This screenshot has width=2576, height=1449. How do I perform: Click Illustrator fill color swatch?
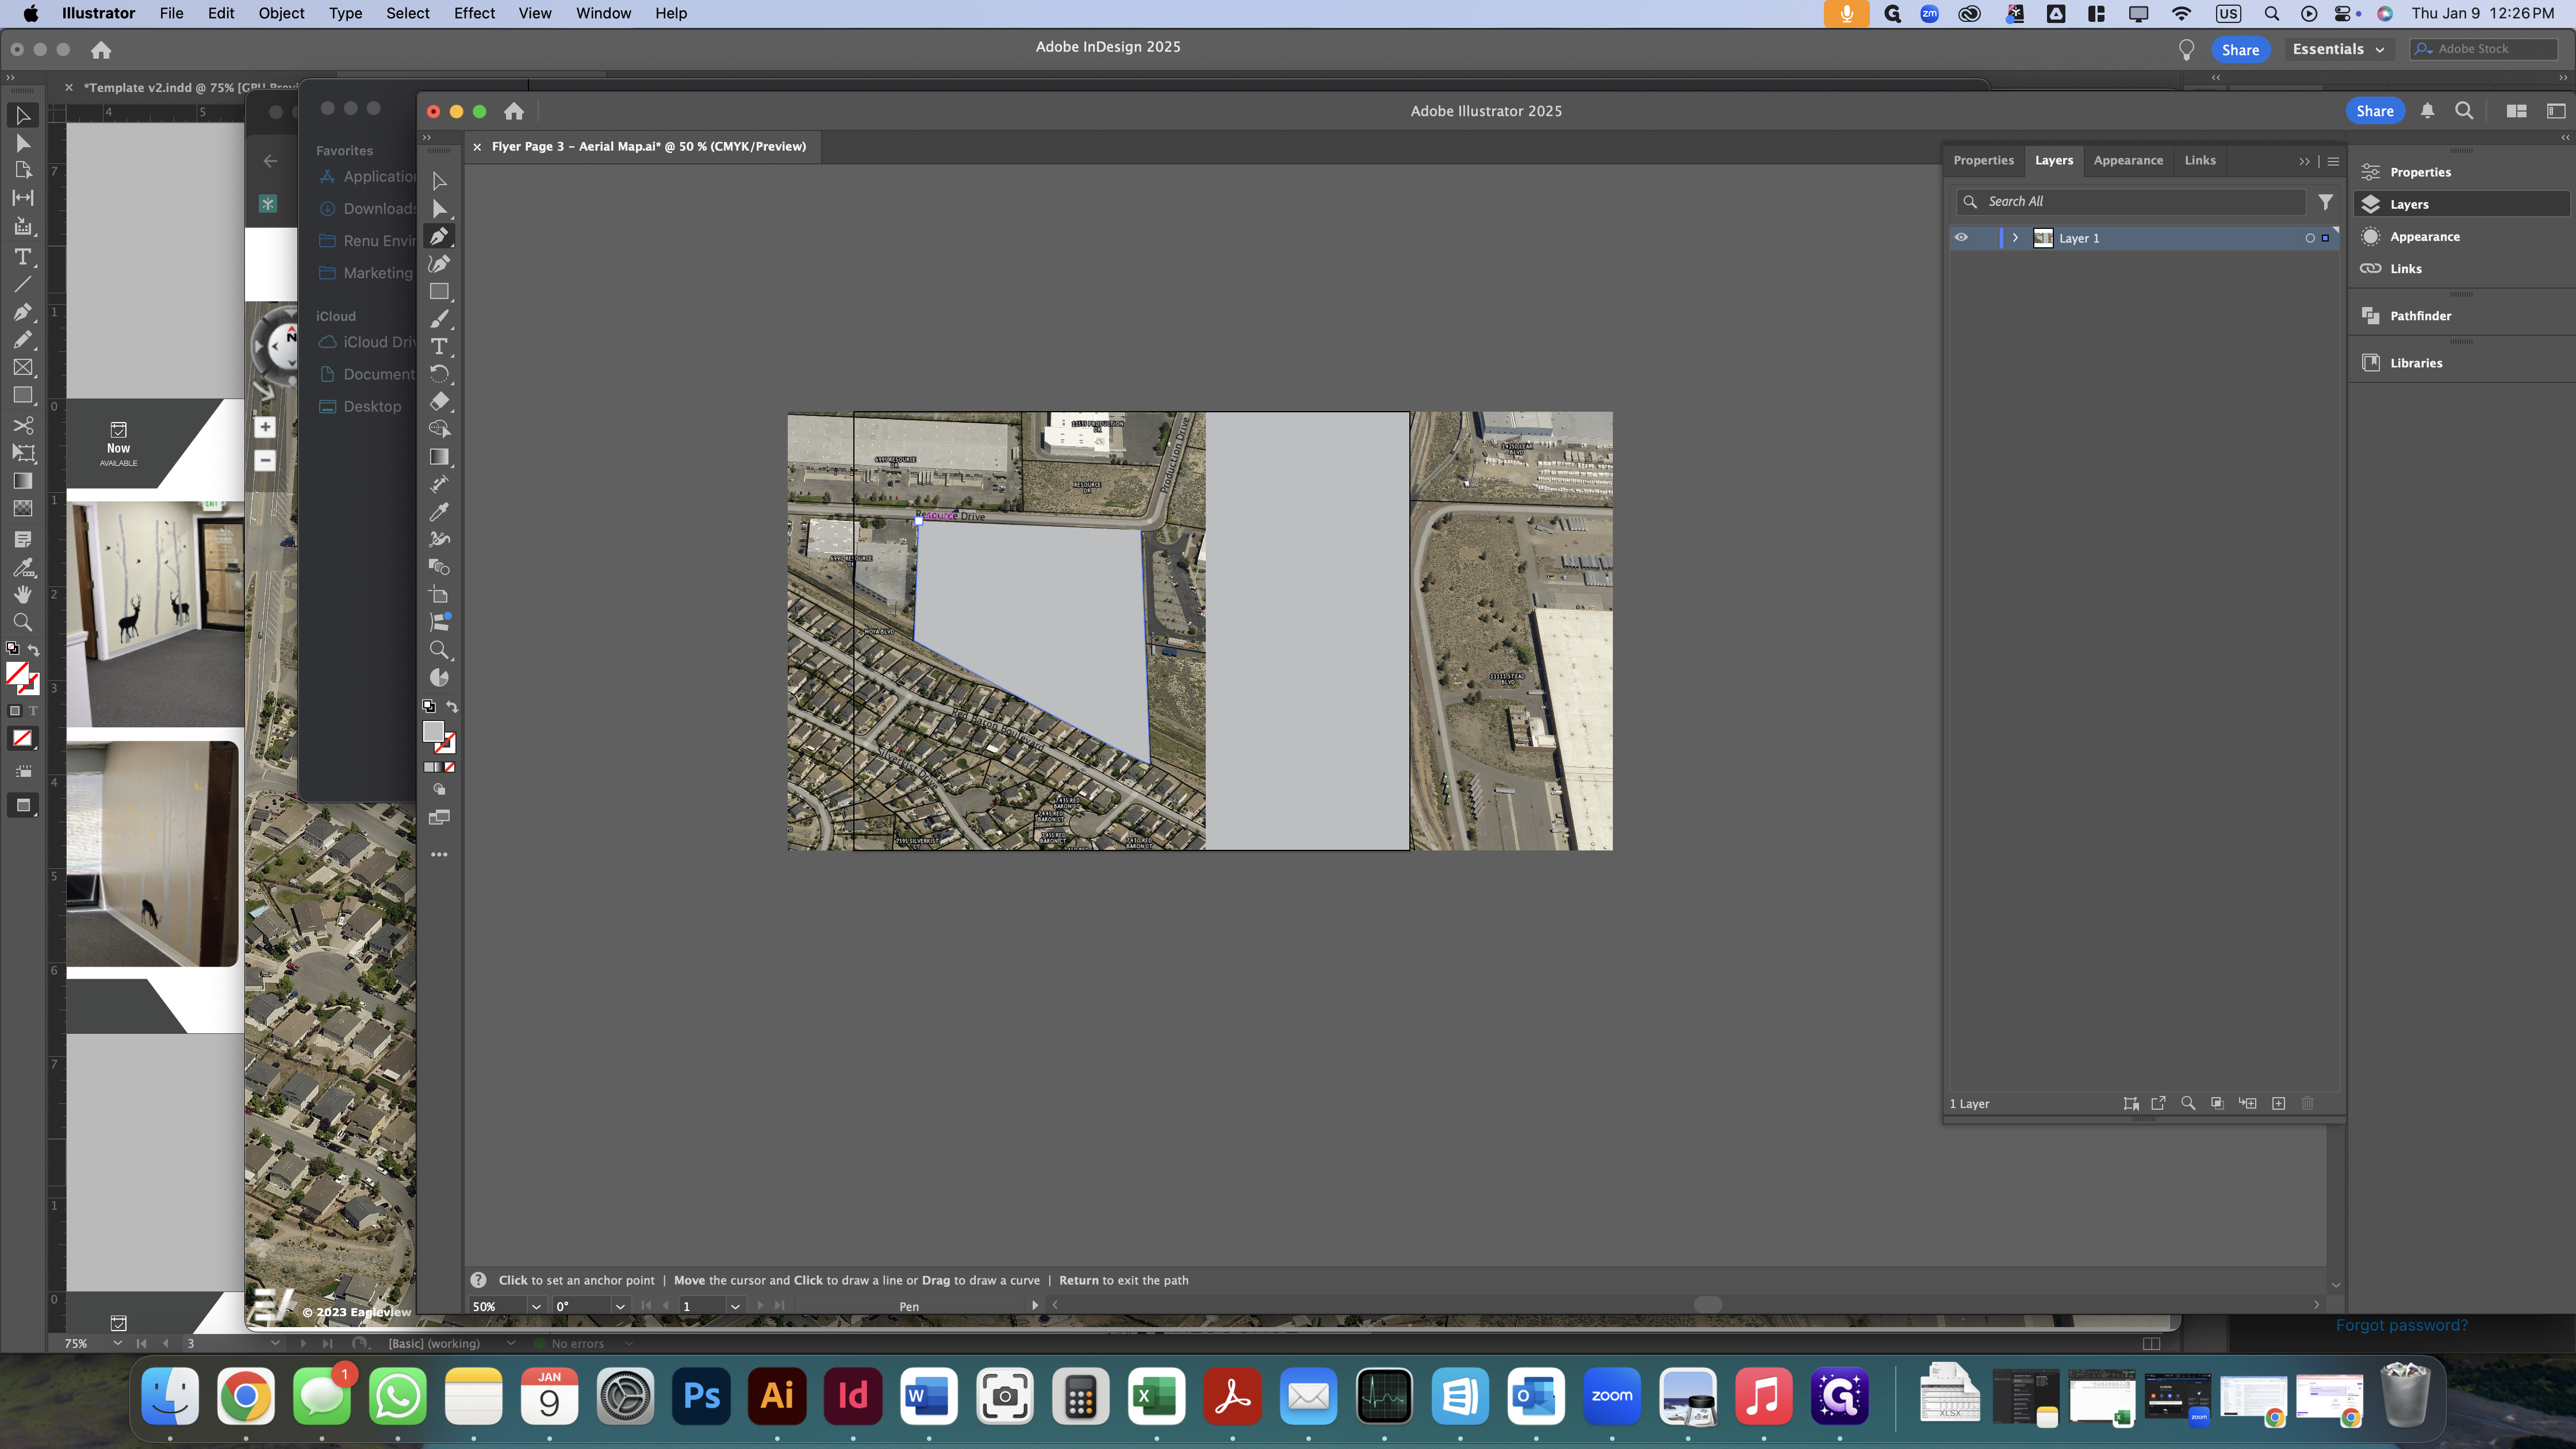[x=433, y=731]
